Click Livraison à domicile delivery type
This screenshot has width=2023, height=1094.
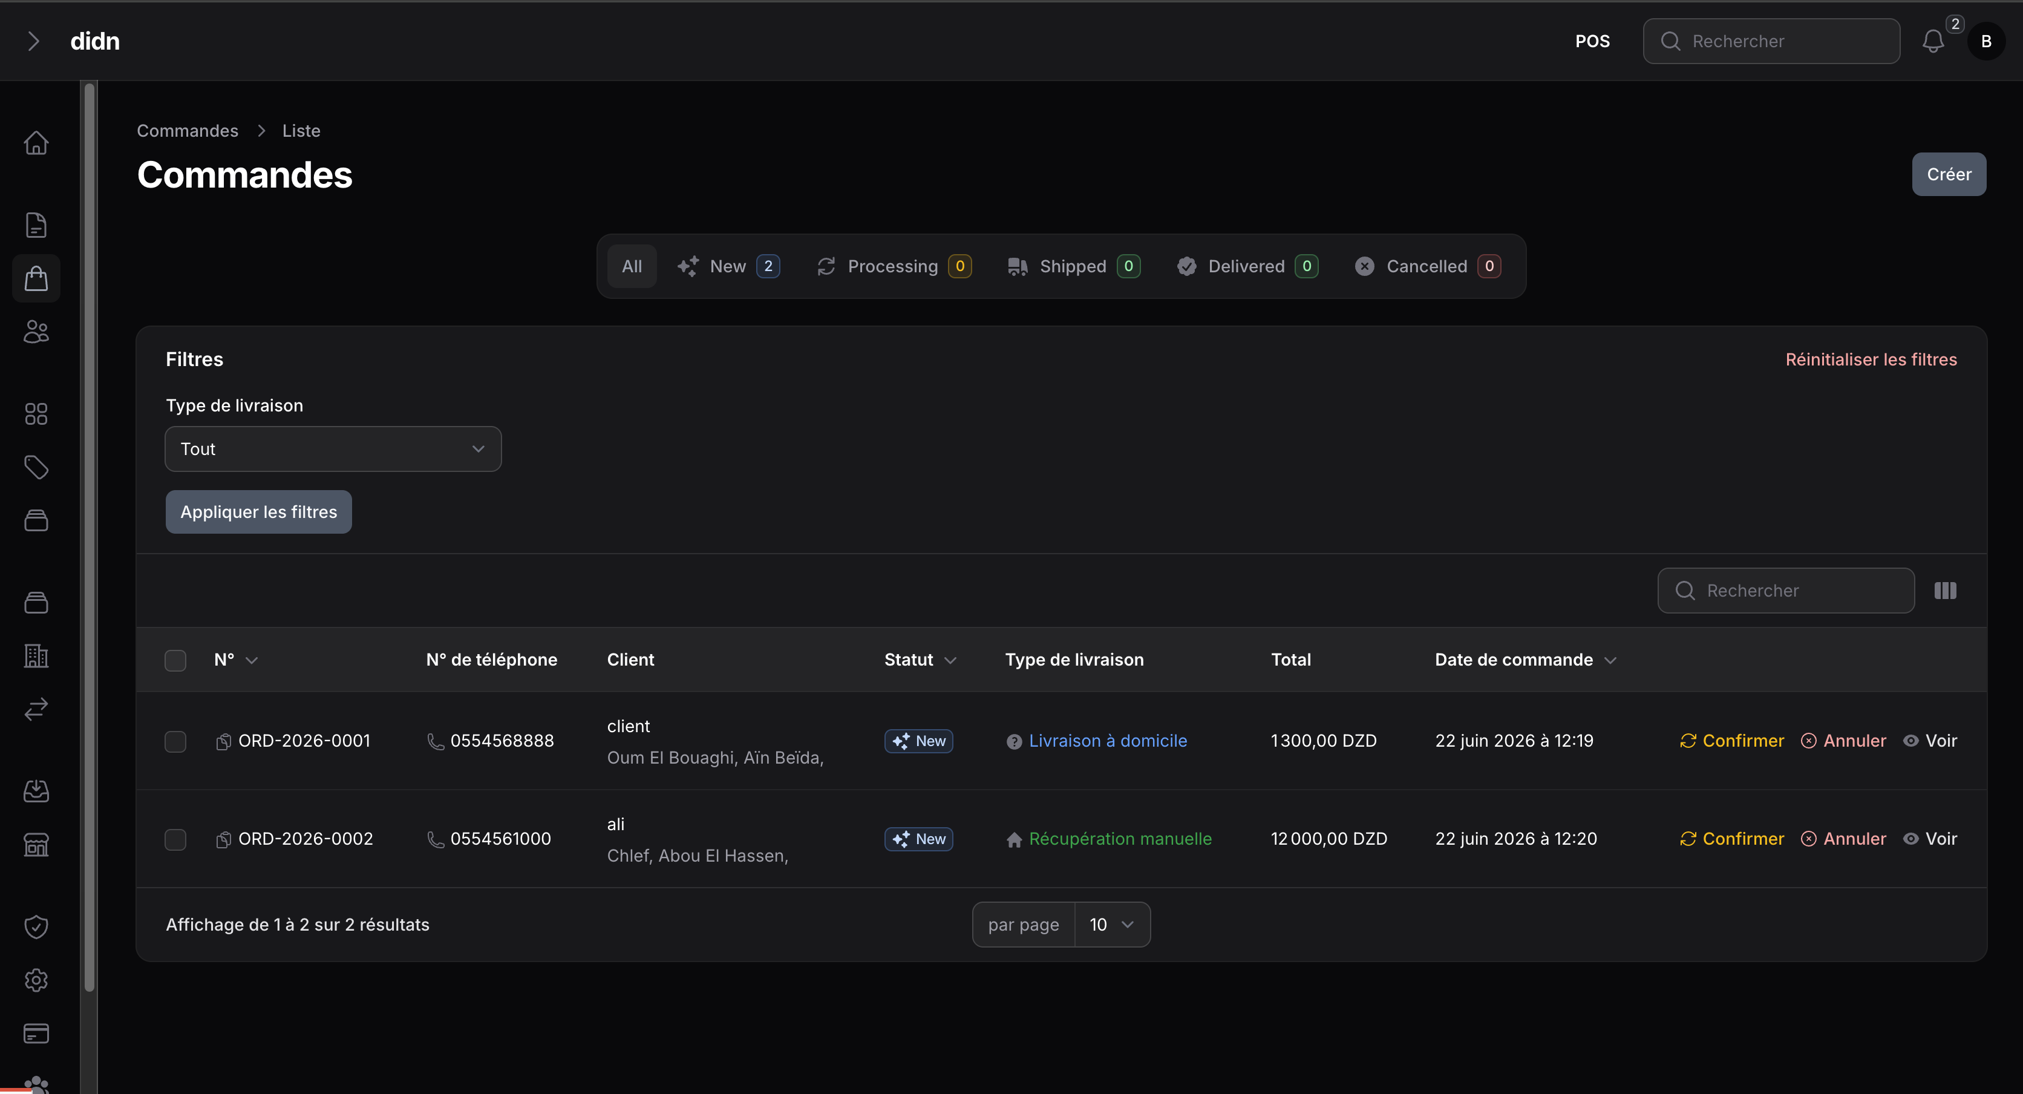point(1108,741)
